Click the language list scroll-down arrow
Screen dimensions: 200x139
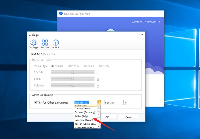click(x=99, y=126)
